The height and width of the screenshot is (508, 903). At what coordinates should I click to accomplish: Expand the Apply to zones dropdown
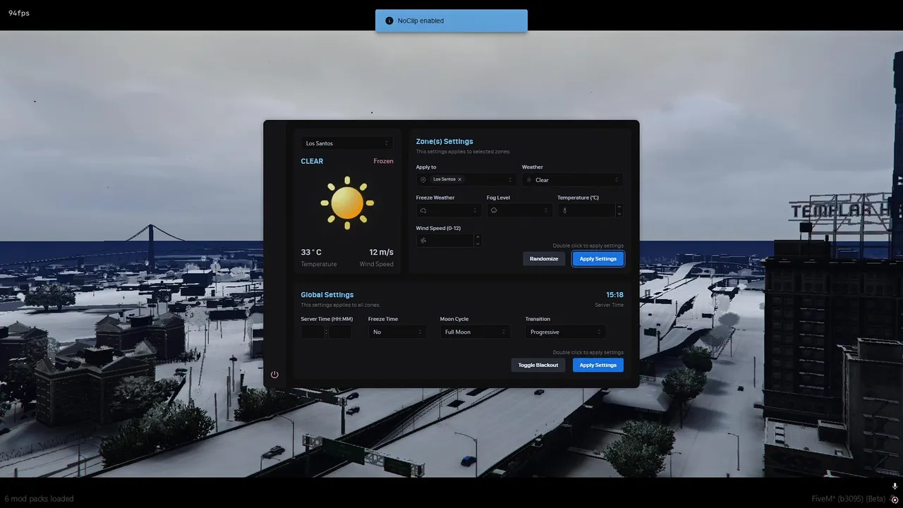click(466, 180)
